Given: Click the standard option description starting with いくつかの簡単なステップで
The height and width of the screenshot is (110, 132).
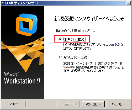Looking at the screenshot, I should pos(93,46).
